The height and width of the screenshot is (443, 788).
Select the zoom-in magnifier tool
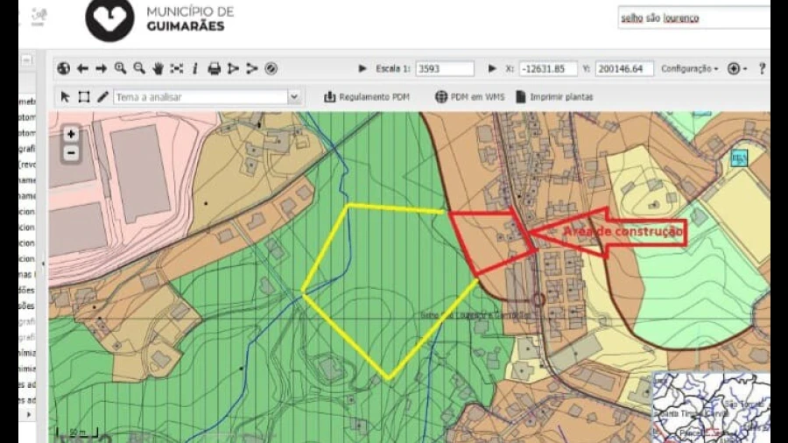120,68
